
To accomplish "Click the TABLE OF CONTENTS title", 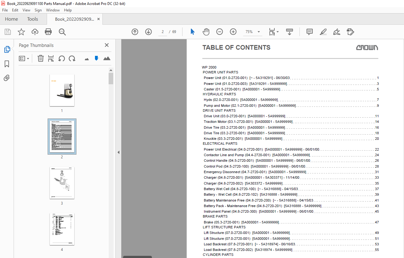I will (x=236, y=48).
